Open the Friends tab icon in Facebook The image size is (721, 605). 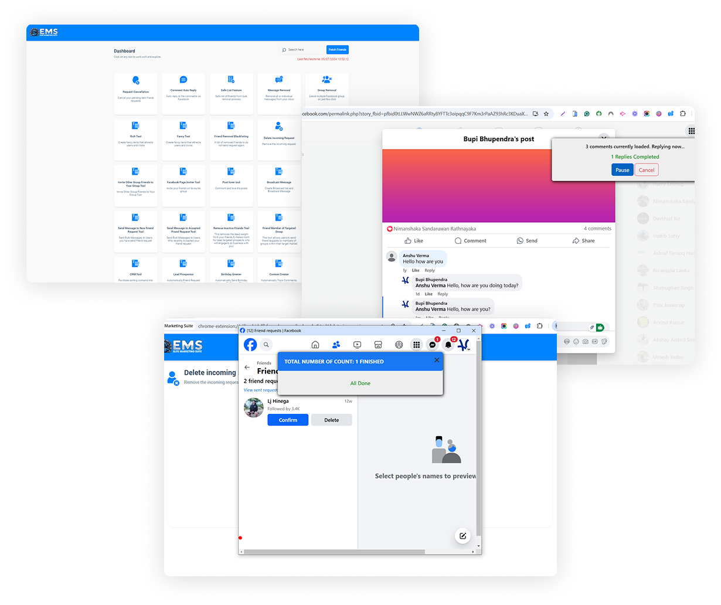pyautogui.click(x=336, y=345)
